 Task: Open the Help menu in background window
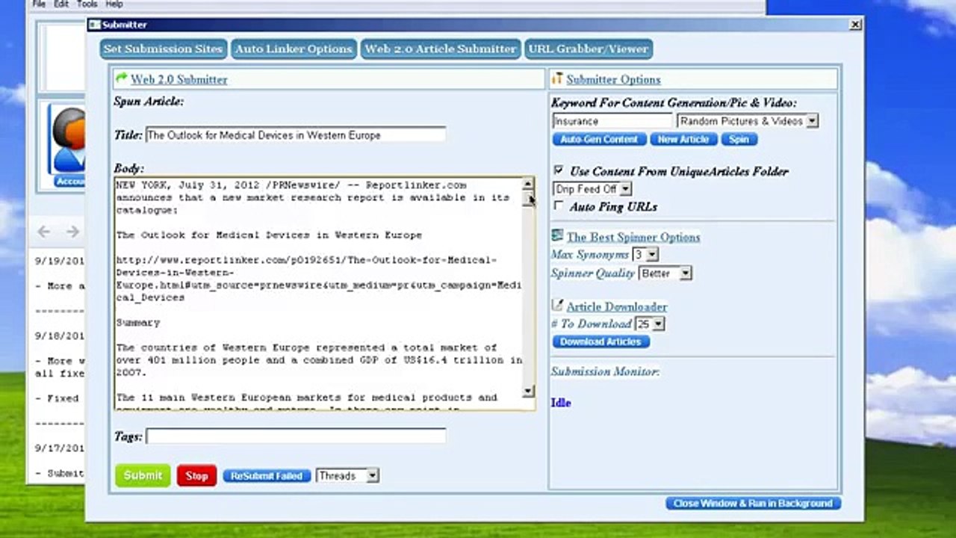tap(114, 4)
